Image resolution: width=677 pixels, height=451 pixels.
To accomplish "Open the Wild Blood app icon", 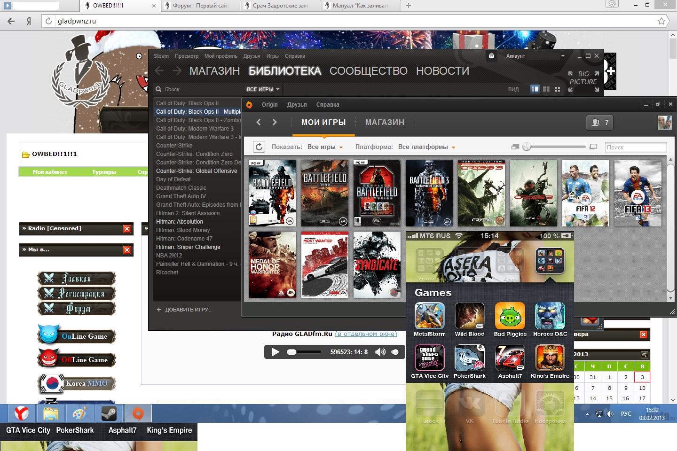I will point(470,316).
